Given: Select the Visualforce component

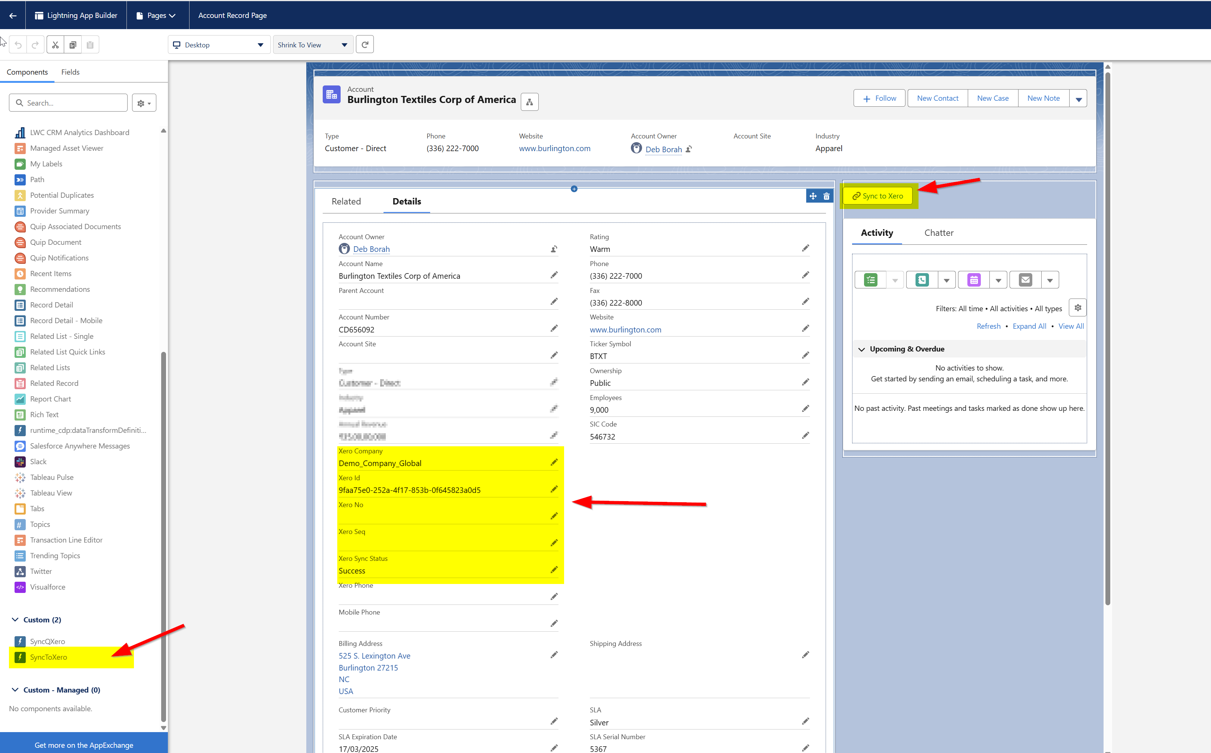Looking at the screenshot, I should (47, 587).
